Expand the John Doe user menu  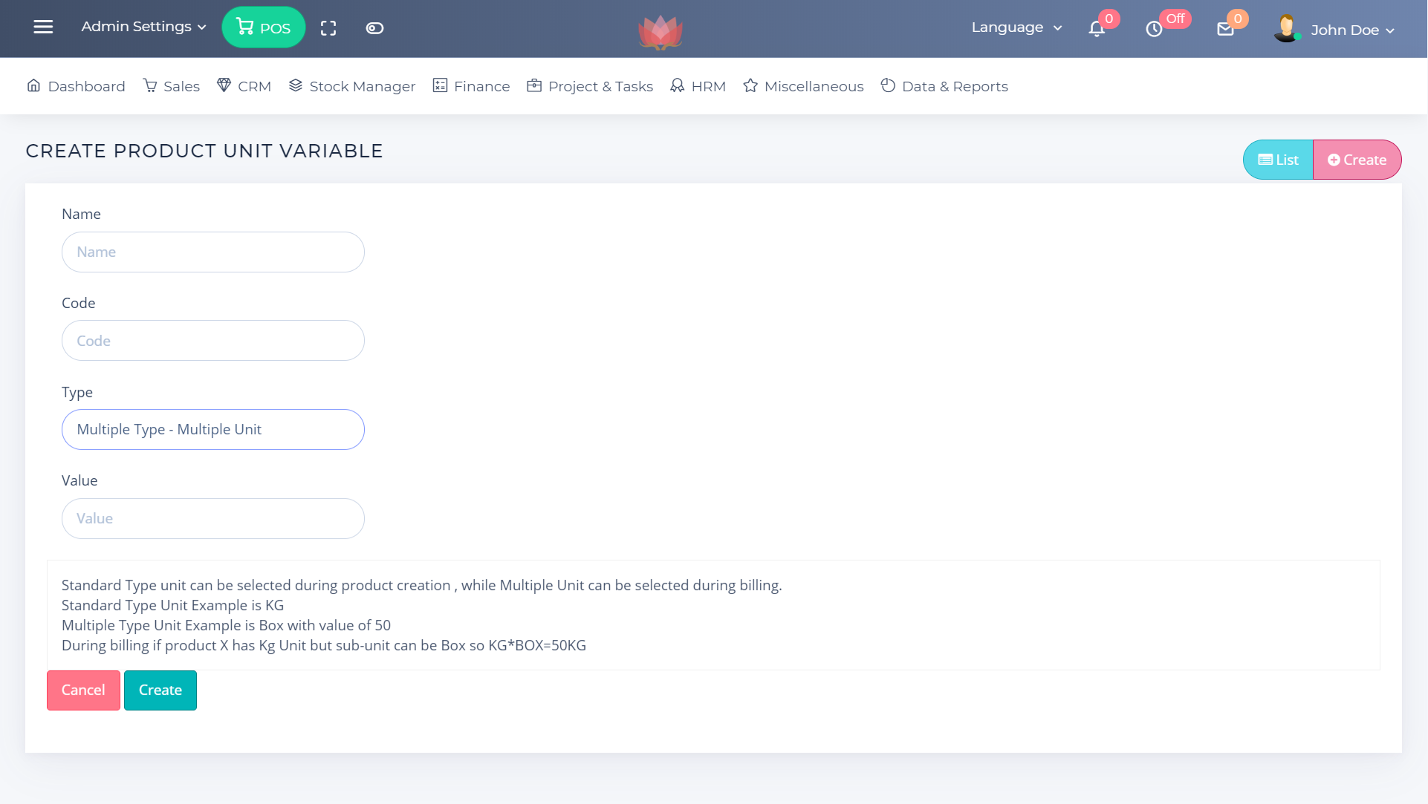click(x=1352, y=30)
